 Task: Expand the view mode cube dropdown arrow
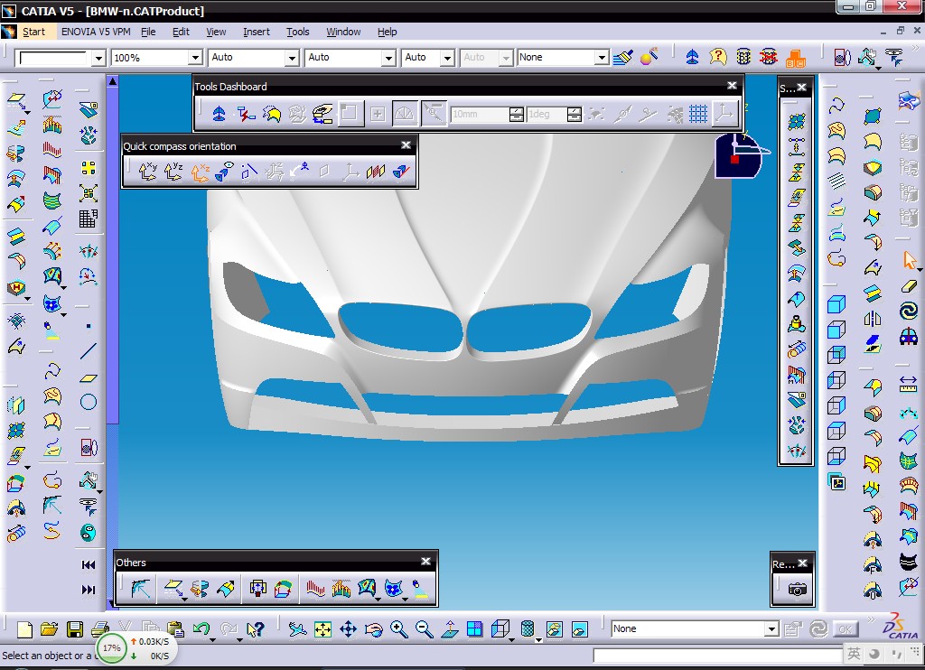click(x=511, y=638)
